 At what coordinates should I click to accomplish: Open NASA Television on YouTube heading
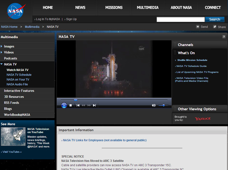tap(38, 131)
